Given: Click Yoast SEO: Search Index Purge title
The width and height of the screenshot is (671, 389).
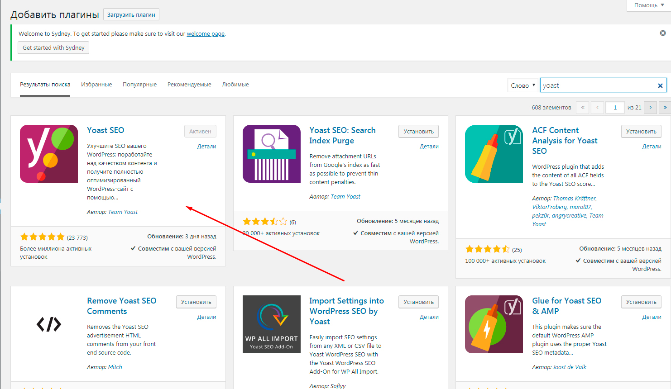Looking at the screenshot, I should [x=343, y=135].
